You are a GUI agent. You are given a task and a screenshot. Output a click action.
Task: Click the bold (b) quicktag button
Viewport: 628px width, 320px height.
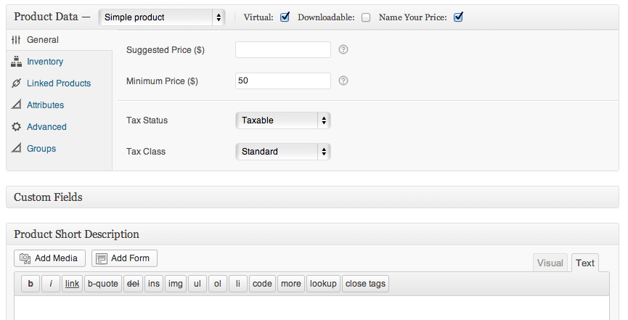point(30,284)
